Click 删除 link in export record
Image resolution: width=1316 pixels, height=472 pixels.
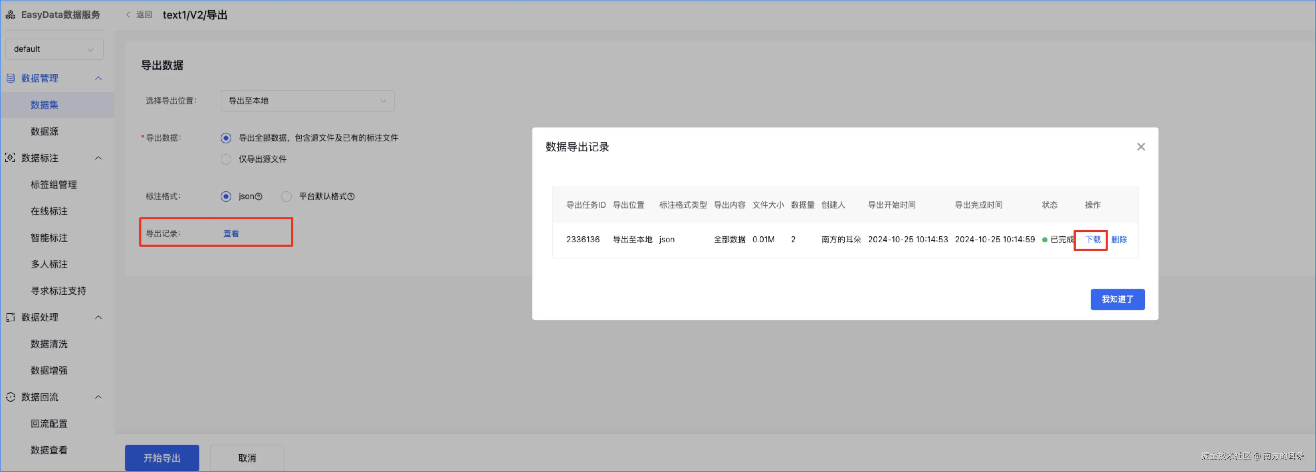click(x=1119, y=239)
